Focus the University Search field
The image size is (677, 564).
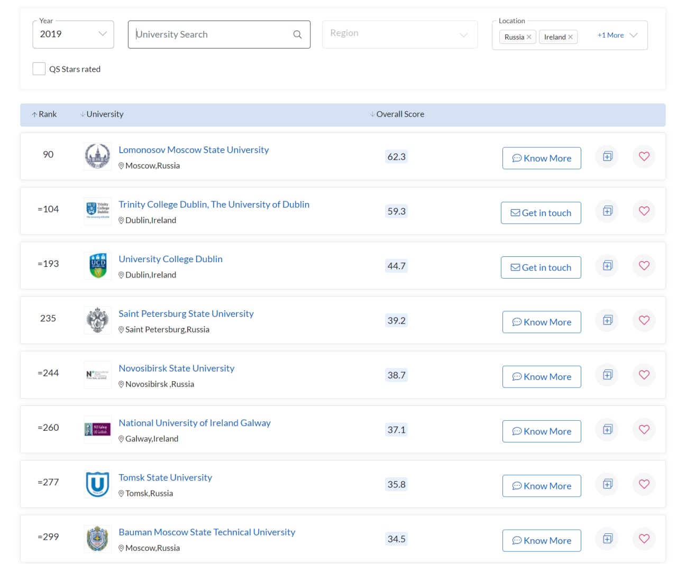coord(219,34)
